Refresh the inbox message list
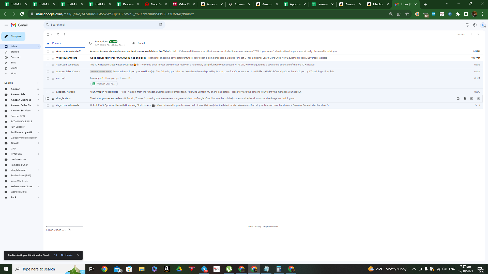Image resolution: width=488 pixels, height=274 pixels. [58, 35]
